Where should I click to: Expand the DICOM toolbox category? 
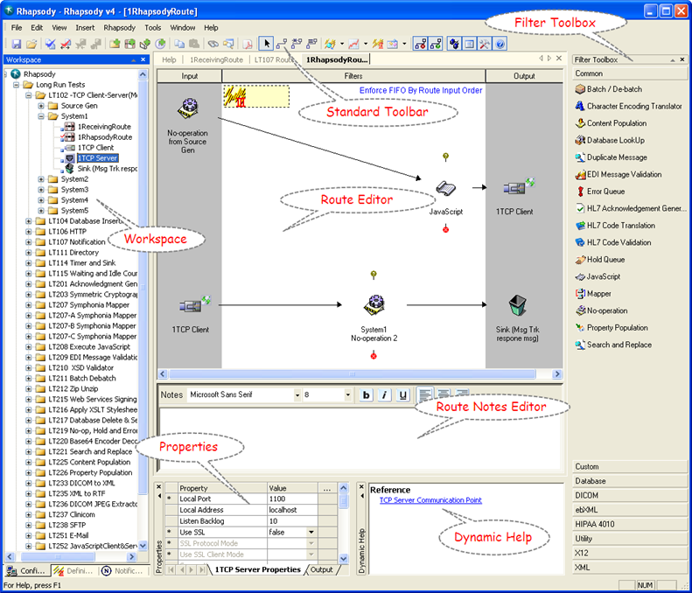click(630, 496)
